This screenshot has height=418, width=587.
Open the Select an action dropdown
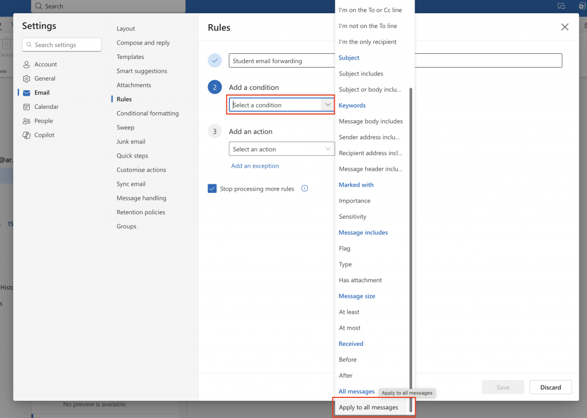click(x=281, y=148)
